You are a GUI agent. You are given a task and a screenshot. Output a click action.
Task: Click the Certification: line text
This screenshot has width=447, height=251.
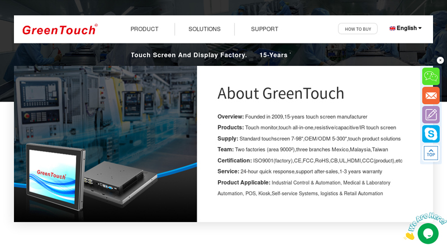click(x=310, y=161)
